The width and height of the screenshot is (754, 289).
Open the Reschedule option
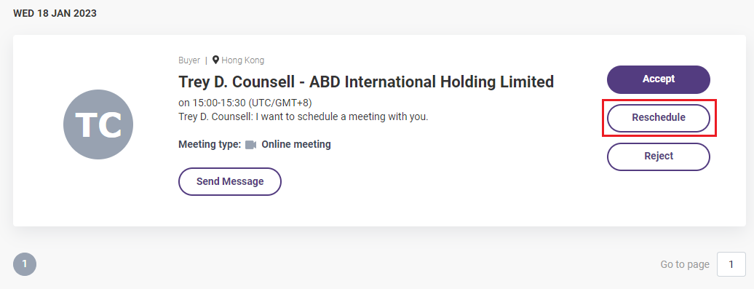pos(659,118)
